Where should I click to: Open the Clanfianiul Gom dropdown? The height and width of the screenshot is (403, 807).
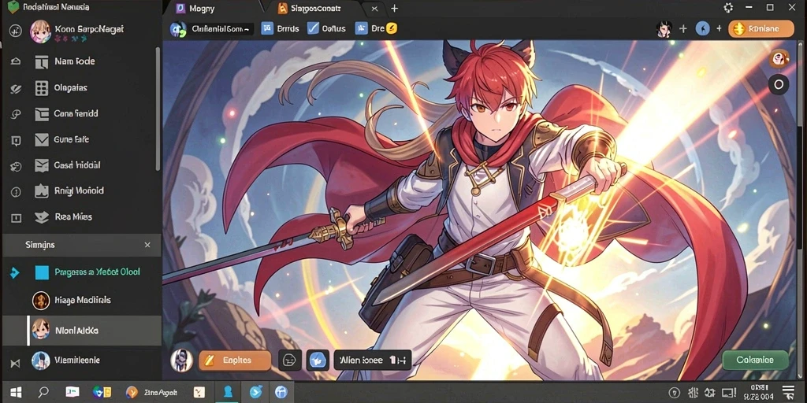coord(212,29)
